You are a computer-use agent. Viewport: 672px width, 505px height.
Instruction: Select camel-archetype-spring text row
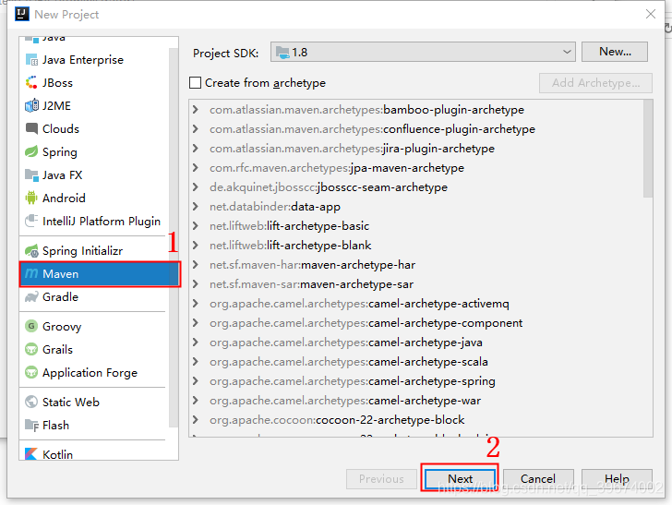coord(353,380)
